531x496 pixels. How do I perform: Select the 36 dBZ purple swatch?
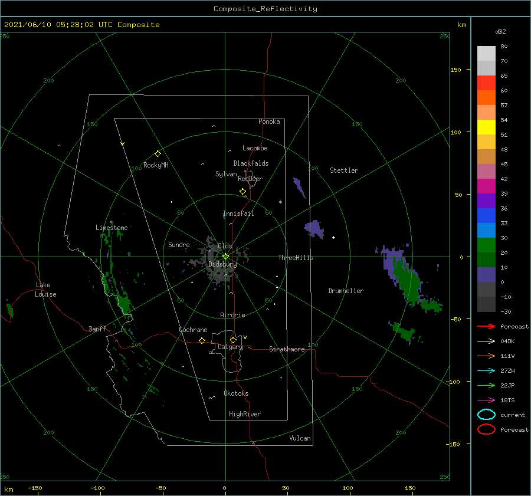click(x=486, y=201)
